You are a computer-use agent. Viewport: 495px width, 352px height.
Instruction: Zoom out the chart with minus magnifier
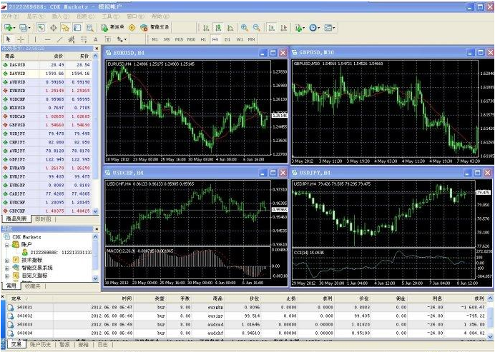[256, 28]
